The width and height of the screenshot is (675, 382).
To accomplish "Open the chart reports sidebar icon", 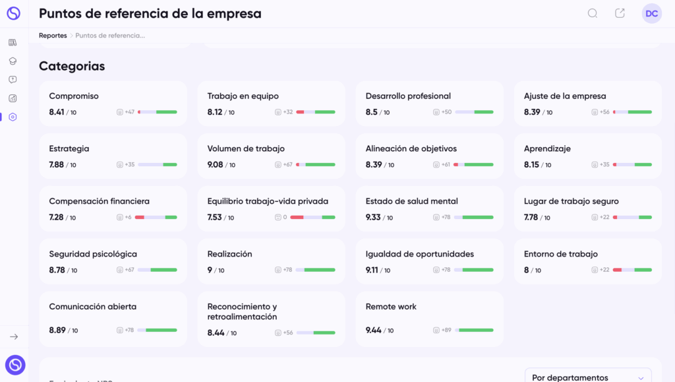I will pyautogui.click(x=13, y=98).
